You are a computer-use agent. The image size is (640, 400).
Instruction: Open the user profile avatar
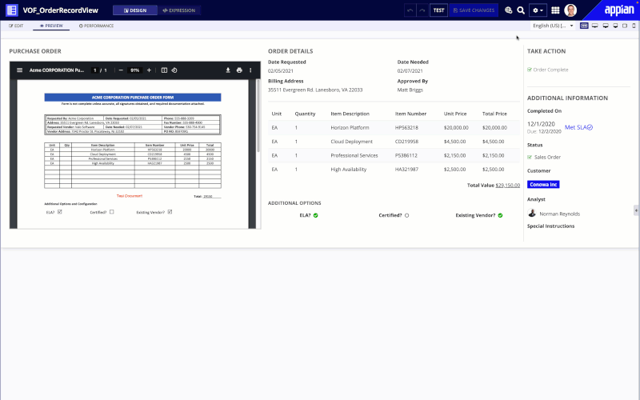tap(570, 10)
